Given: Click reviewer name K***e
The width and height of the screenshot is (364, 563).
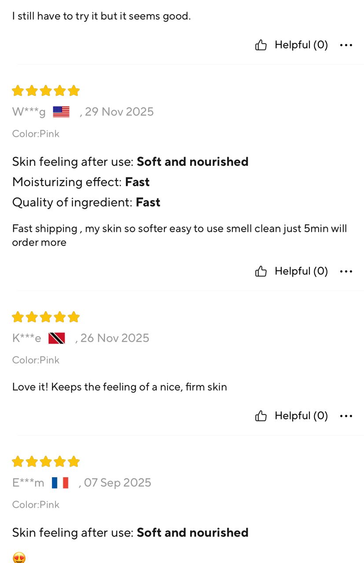Looking at the screenshot, I should 26,338.
